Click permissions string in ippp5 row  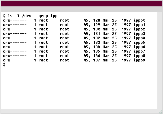pos(15,43)
